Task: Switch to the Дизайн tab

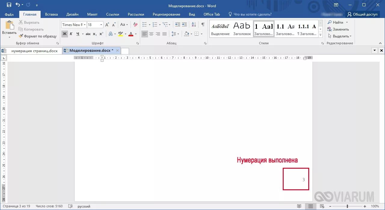Action: 72,14
